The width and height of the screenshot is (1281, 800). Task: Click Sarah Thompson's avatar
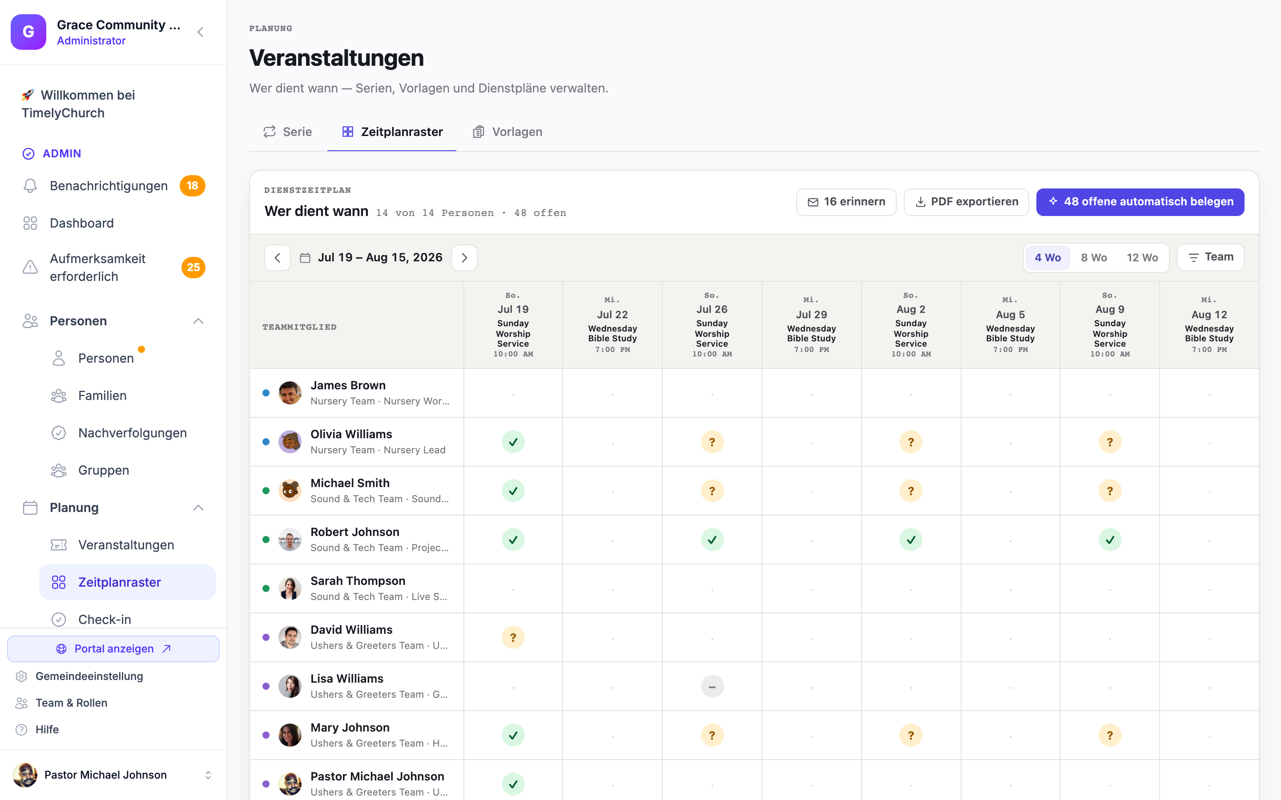(290, 588)
